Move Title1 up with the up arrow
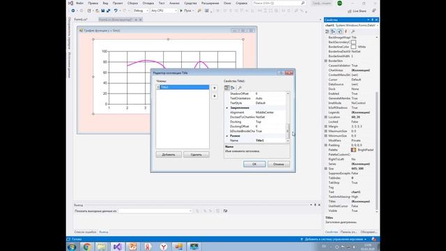Image resolution: width=446 pixels, height=251 pixels. [215, 88]
